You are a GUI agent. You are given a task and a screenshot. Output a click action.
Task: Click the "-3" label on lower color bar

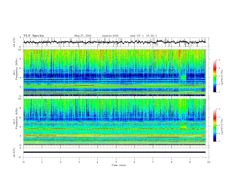coord(219,109)
